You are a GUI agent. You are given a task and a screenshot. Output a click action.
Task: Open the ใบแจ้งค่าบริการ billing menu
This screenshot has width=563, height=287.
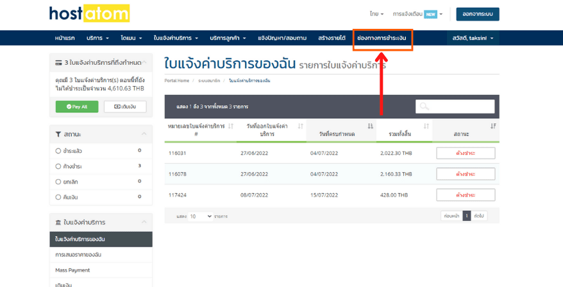pos(176,38)
